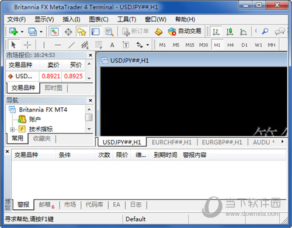This screenshot has width=292, height=228.
Task: Select the H4 timeframe button
Action: 231,45
